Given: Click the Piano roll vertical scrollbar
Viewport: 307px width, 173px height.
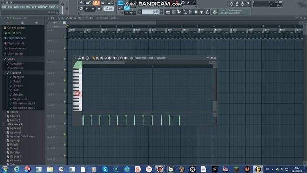Looking at the screenshot, I should 215,87.
